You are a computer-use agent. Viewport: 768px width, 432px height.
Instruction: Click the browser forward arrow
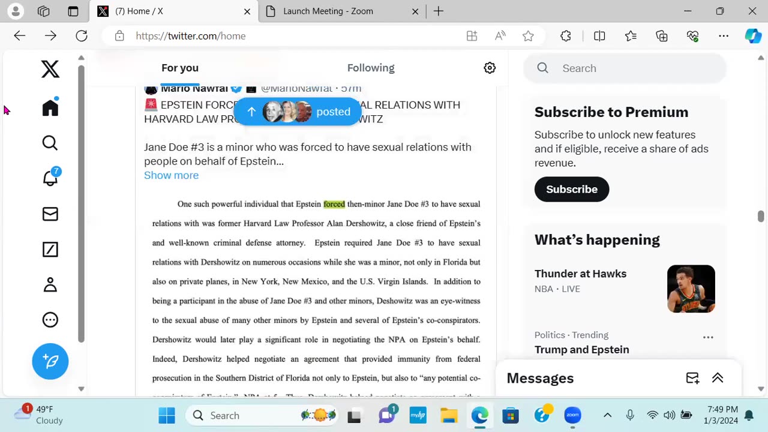point(50,36)
